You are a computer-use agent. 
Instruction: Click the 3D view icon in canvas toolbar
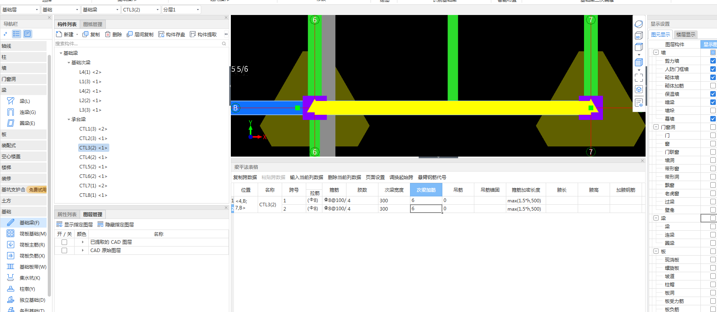coord(639,36)
